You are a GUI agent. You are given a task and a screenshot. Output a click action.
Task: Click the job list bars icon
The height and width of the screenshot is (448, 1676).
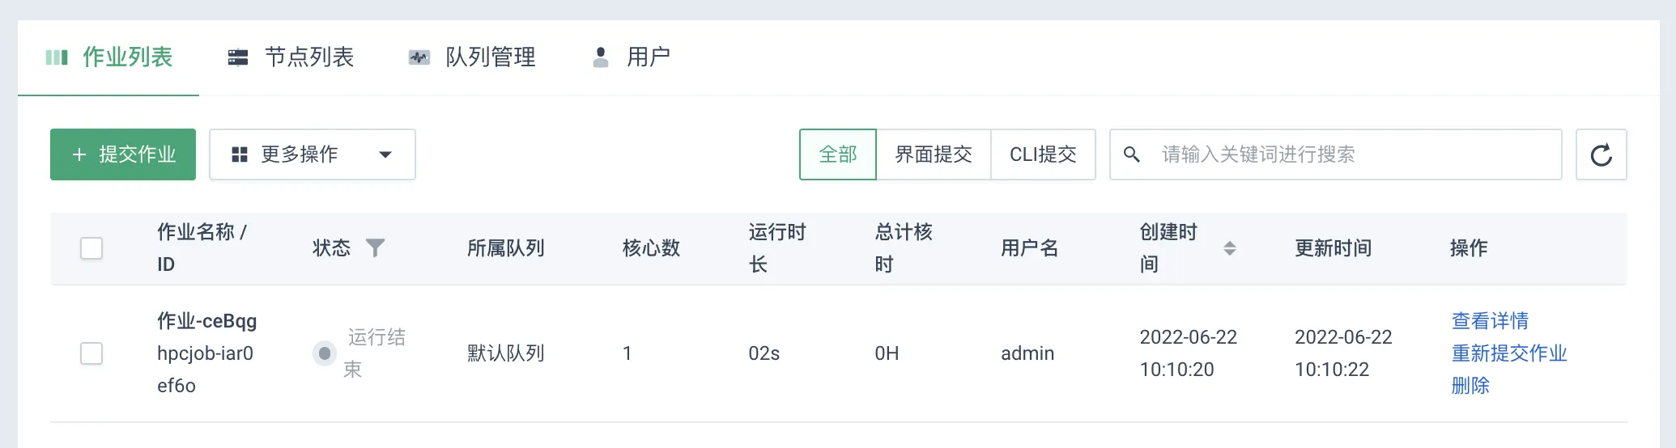[x=57, y=57]
